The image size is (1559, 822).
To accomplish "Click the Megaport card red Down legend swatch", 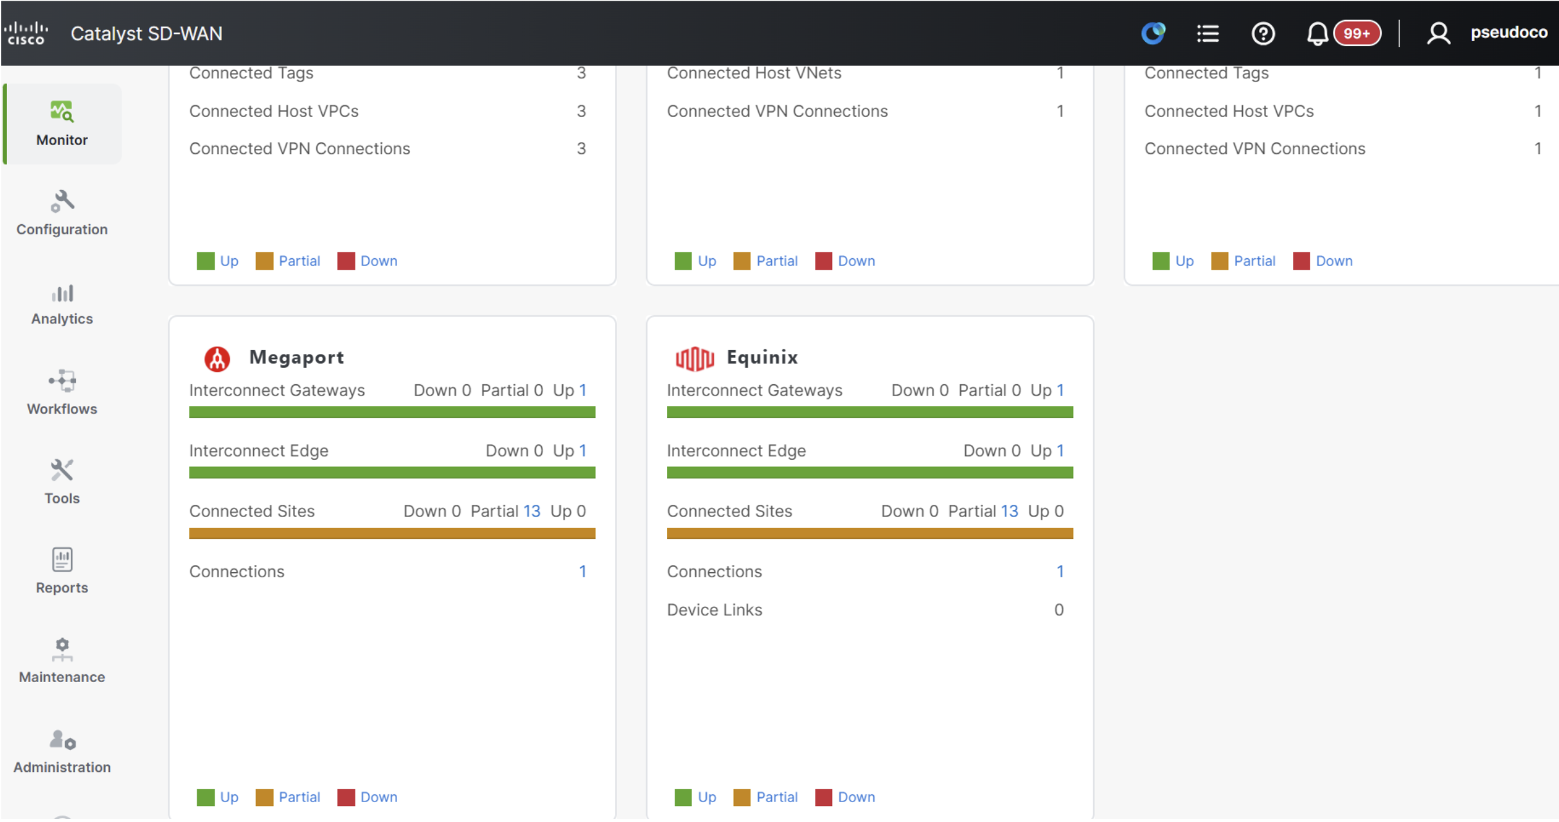I will 346,797.
